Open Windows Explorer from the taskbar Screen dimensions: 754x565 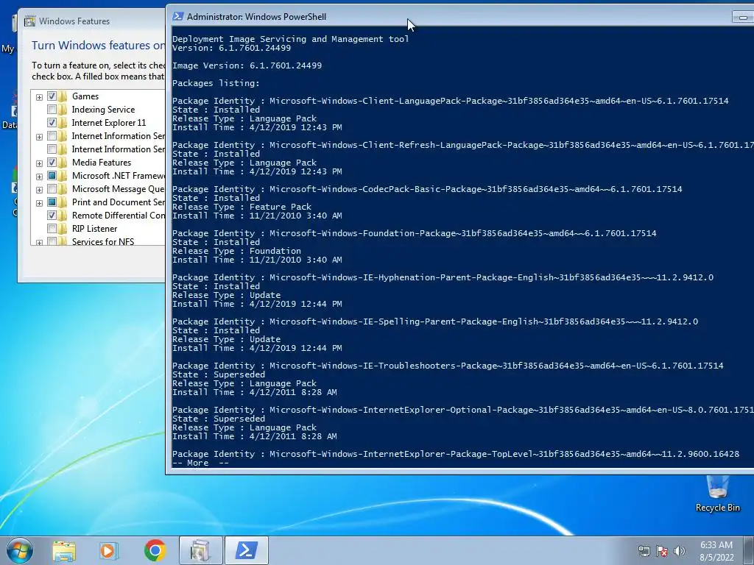(64, 550)
